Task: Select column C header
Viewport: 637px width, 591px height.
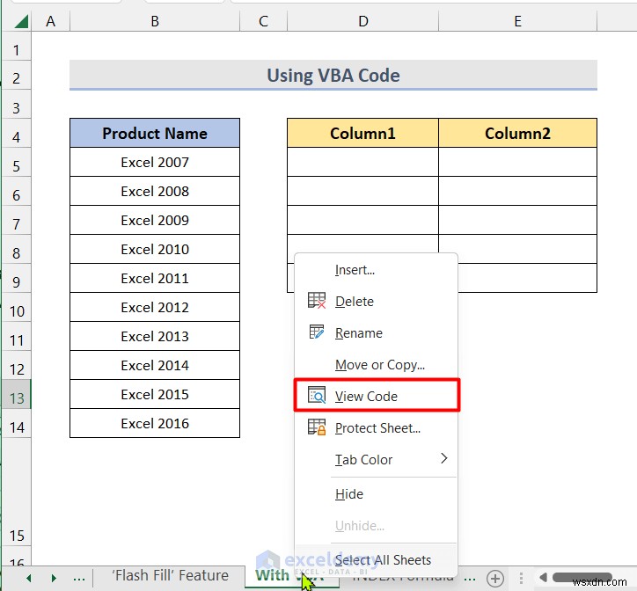Action: pos(263,21)
